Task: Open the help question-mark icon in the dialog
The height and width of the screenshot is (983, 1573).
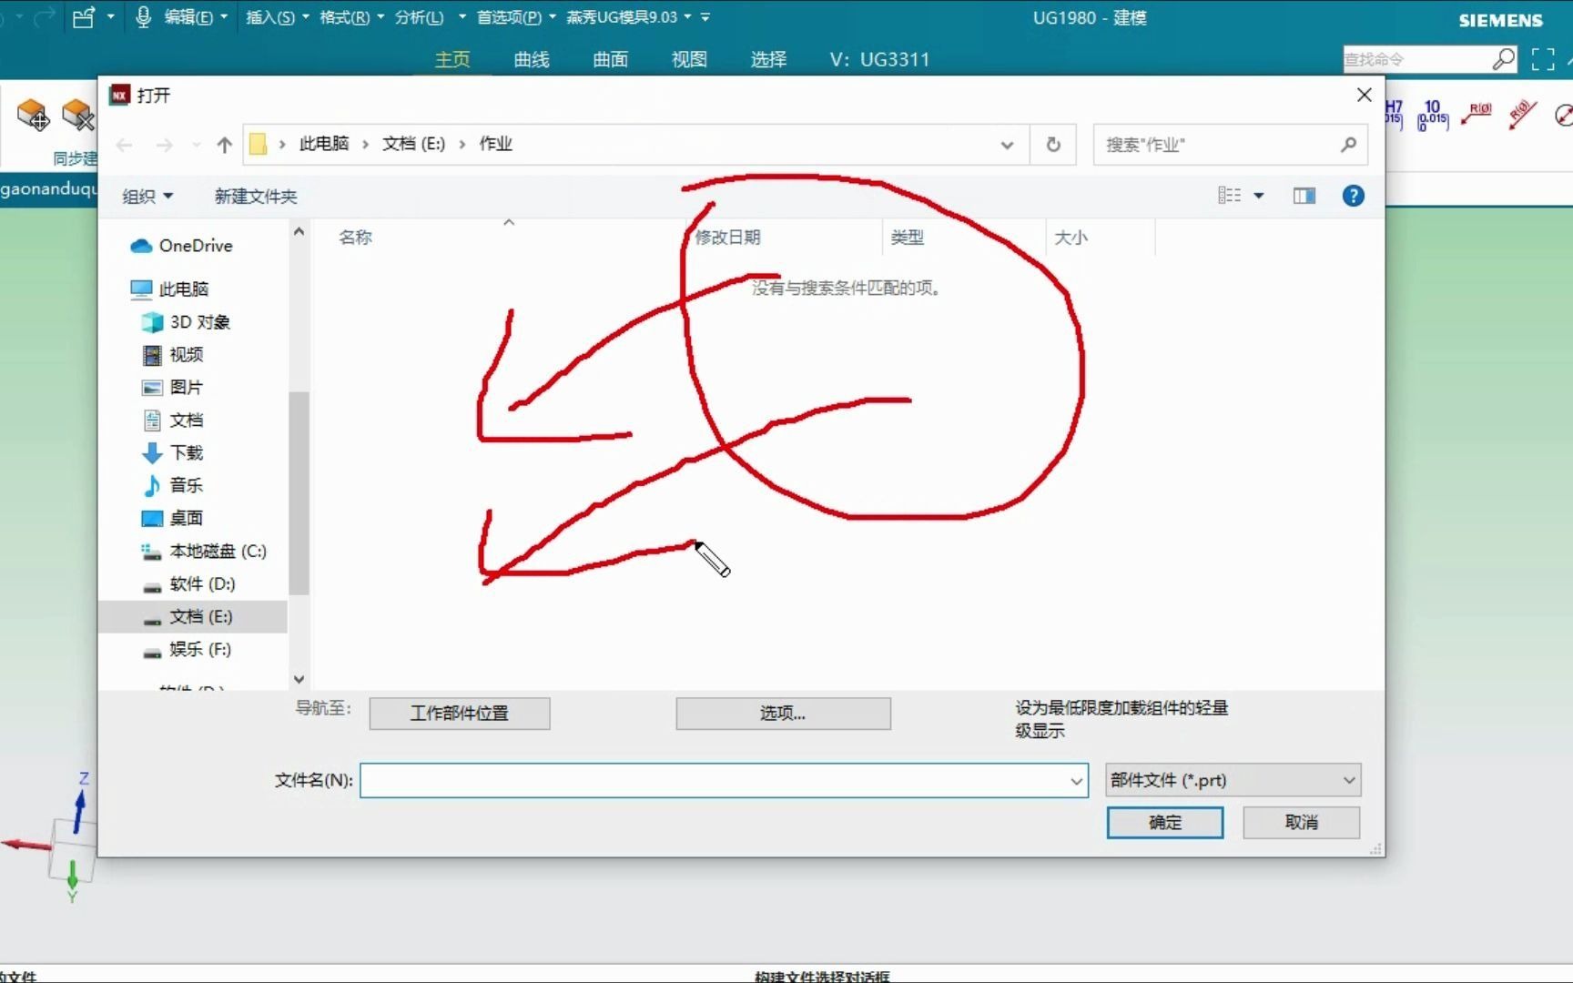Action: click(1354, 196)
